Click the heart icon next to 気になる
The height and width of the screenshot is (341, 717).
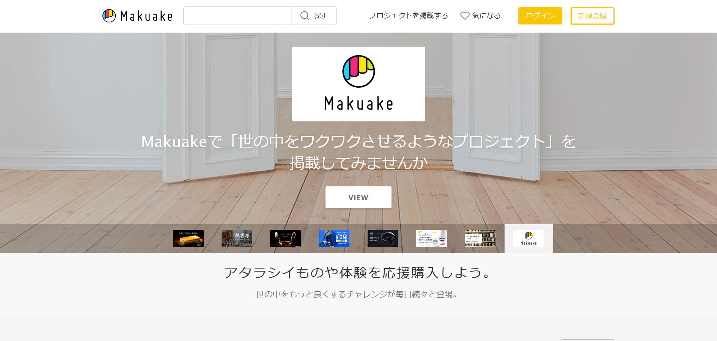465,16
